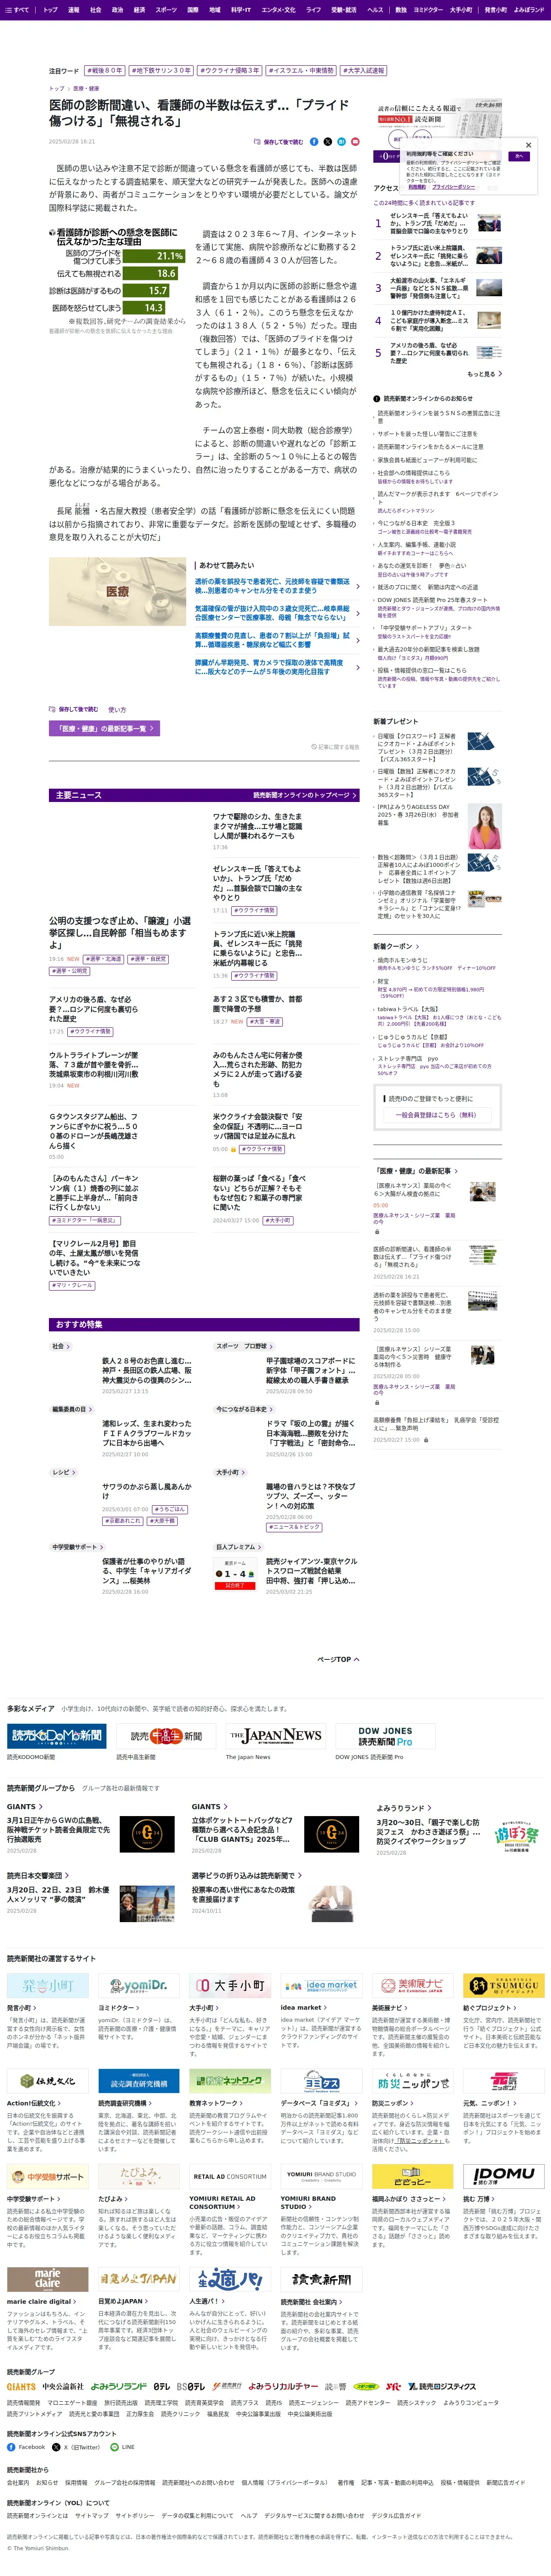Image resolution: width=551 pixels, height=2576 pixels.
Task: Click もっと見る under ranking list
Action: coord(484,374)
